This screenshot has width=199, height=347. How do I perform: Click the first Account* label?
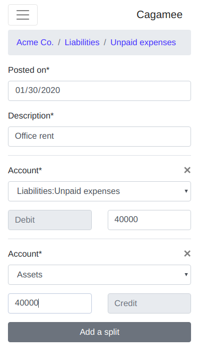(25, 171)
